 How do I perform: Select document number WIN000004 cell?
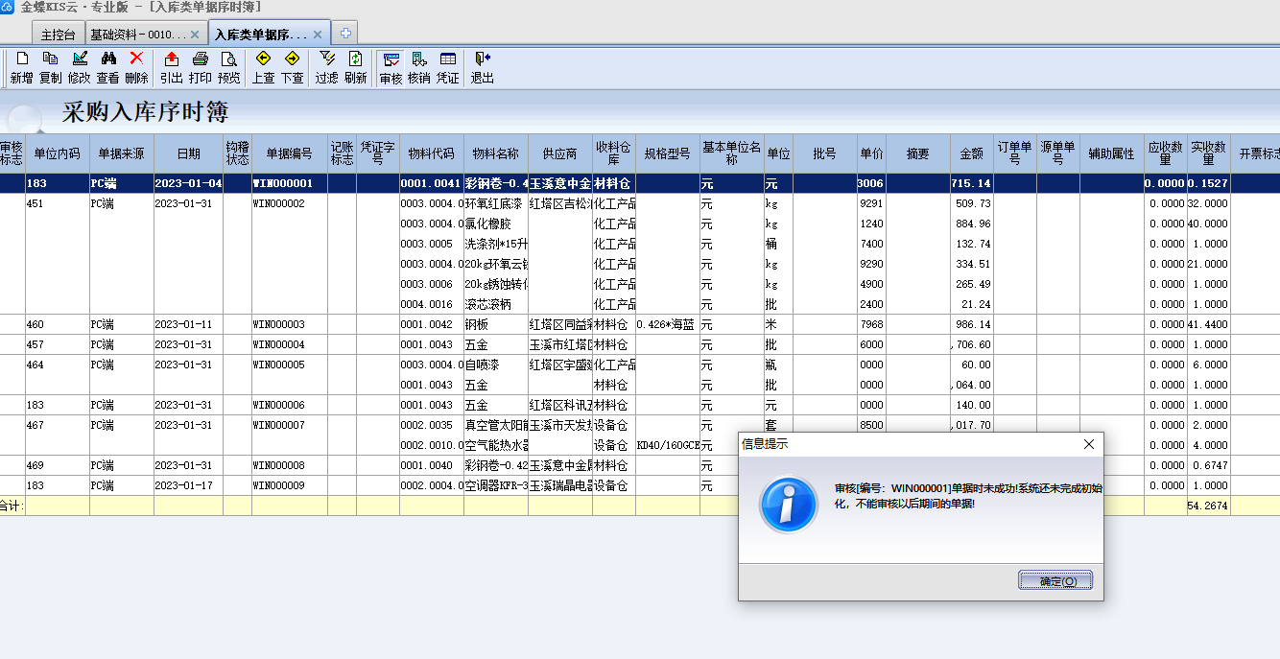(290, 344)
